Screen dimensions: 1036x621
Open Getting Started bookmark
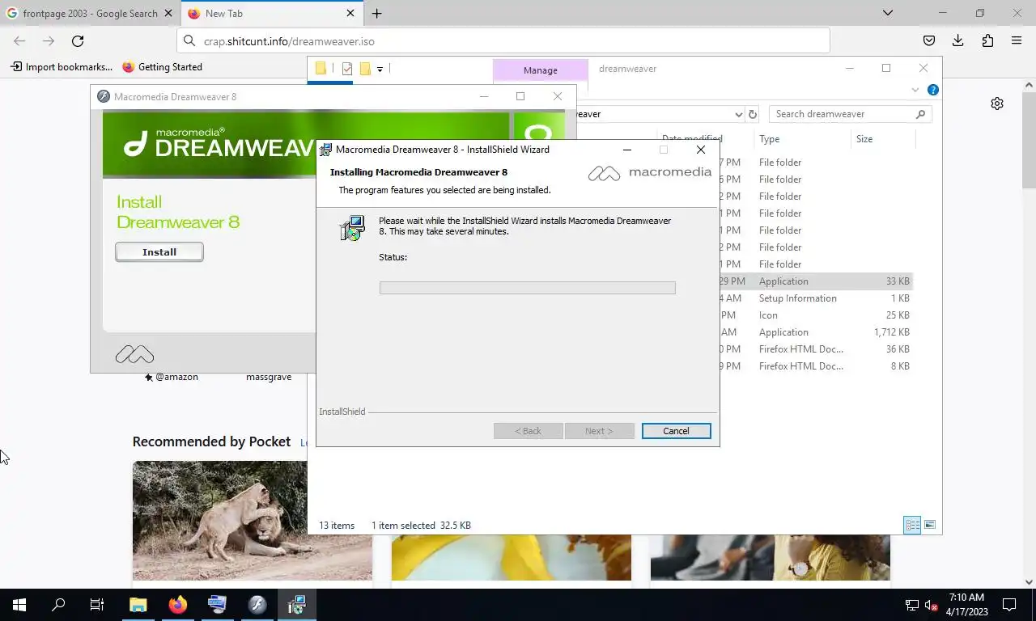coord(162,67)
